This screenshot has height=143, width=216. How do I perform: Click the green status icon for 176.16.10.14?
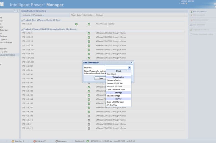point(89,46)
